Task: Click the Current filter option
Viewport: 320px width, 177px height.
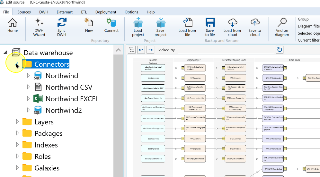Action: tap(308, 40)
